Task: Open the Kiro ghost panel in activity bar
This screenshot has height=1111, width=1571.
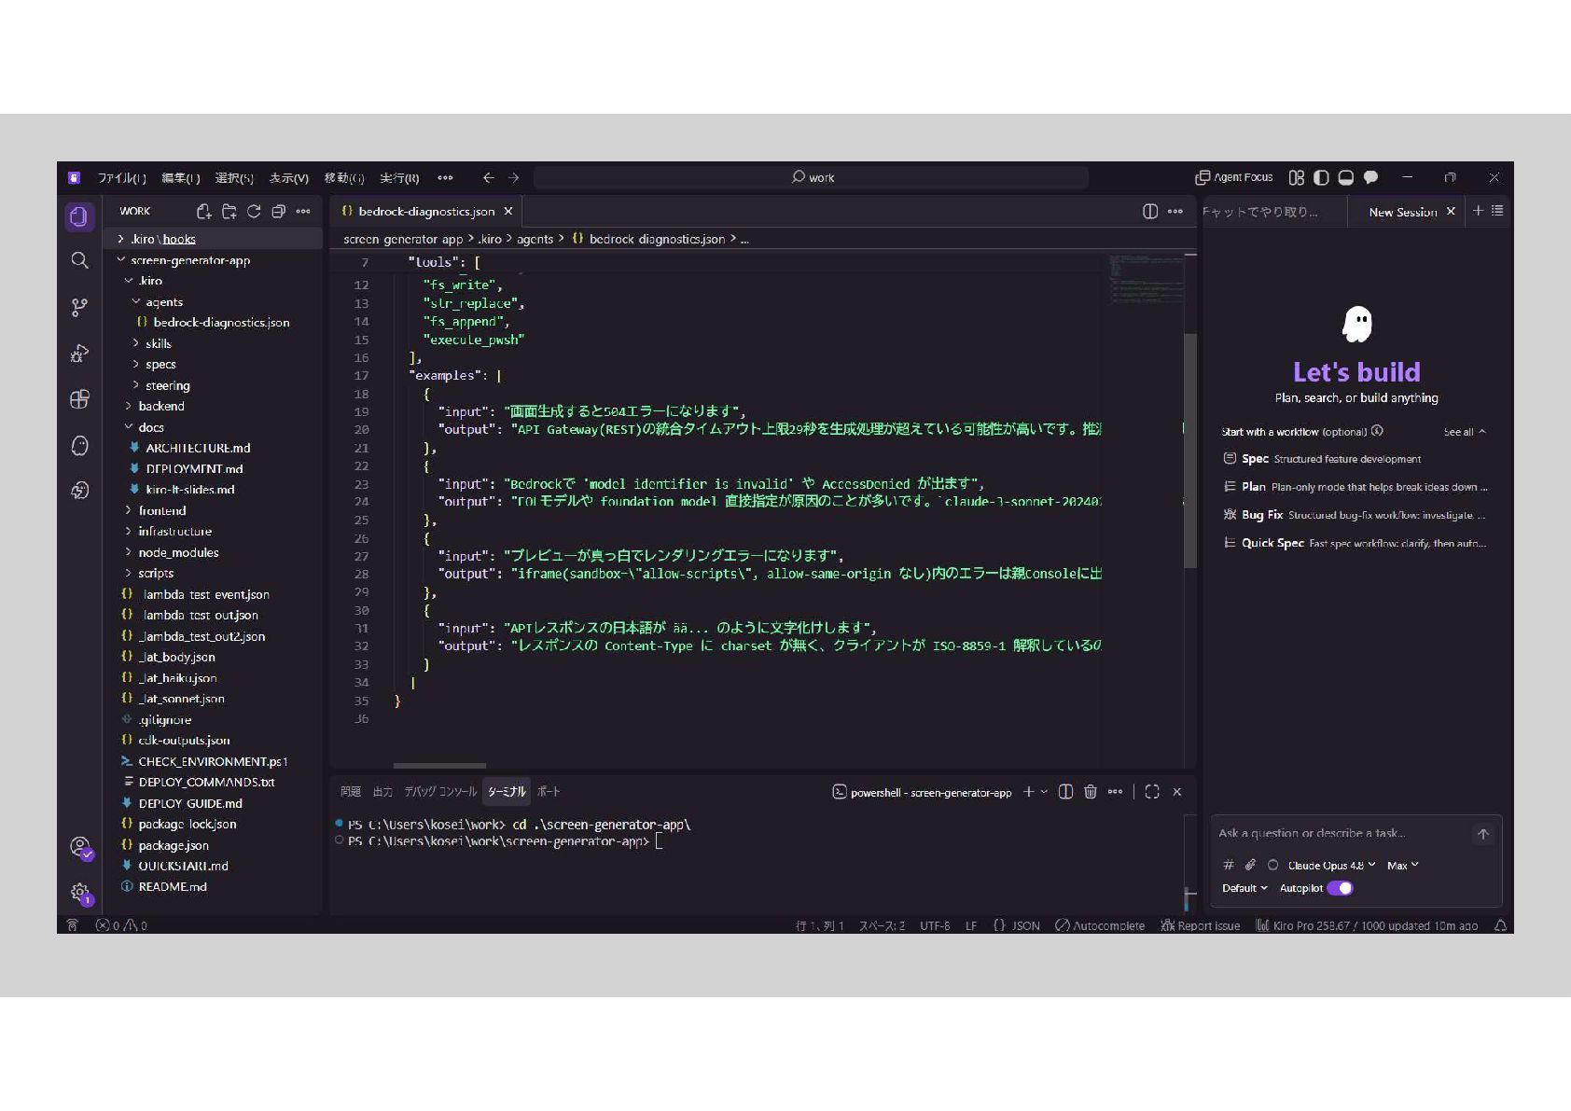Action: pos(79,445)
